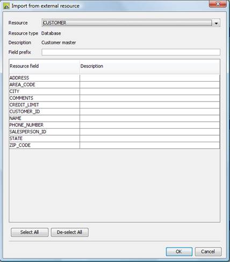Viewport: 230px width, 262px height.
Task: Click the Description column header
Action: [x=150, y=67]
